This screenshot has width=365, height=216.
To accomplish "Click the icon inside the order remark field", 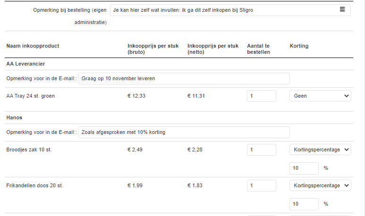I will pyautogui.click(x=342, y=9).
